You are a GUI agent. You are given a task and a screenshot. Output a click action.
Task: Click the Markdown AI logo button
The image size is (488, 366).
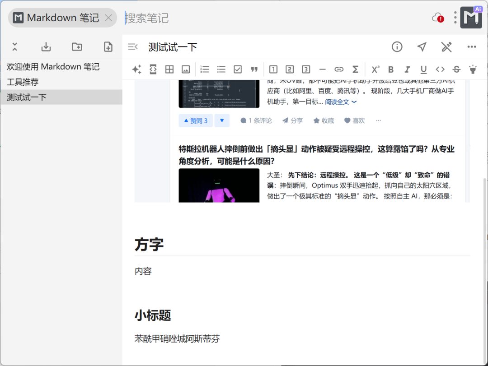pos(471,17)
